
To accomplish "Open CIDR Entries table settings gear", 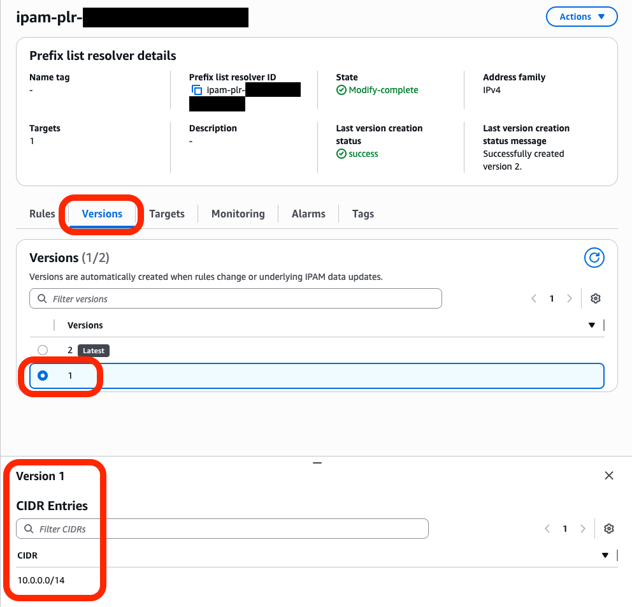I will tap(608, 529).
